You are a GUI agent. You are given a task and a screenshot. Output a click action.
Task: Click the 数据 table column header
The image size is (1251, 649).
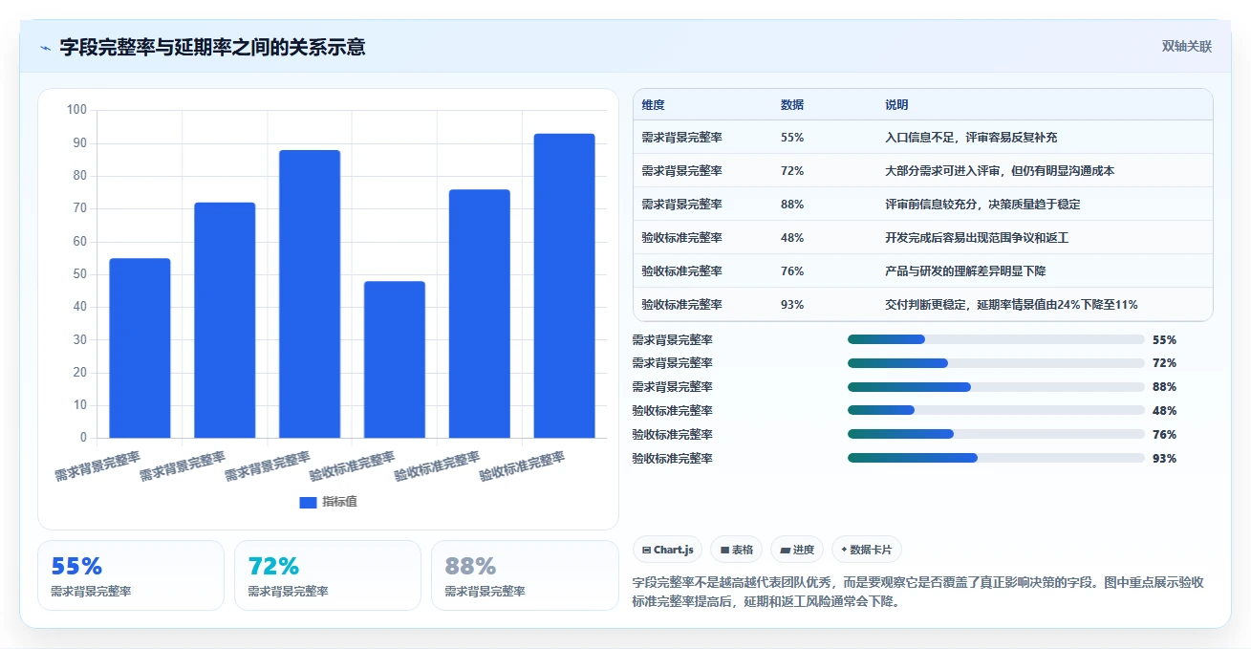[792, 105]
